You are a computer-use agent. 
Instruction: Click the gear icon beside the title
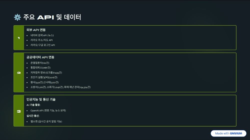pos(17,17)
